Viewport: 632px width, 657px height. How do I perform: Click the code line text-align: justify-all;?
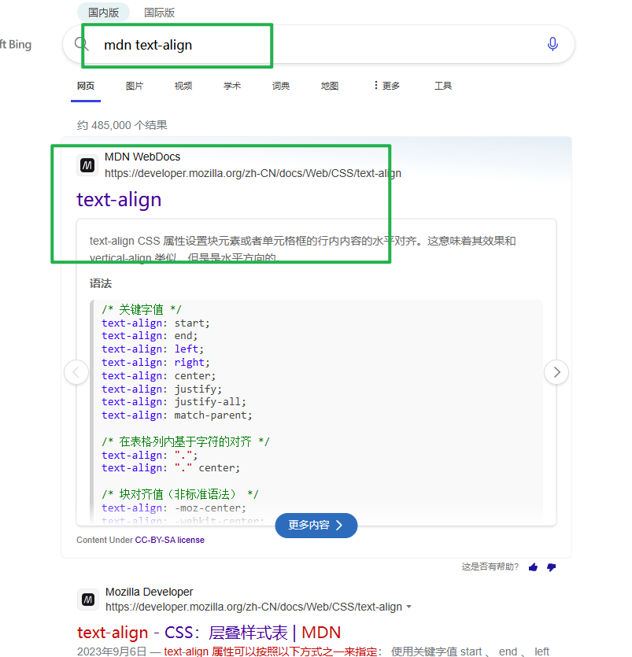(x=174, y=402)
